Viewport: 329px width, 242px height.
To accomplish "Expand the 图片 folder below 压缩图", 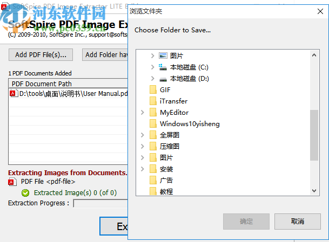I will [x=143, y=157].
